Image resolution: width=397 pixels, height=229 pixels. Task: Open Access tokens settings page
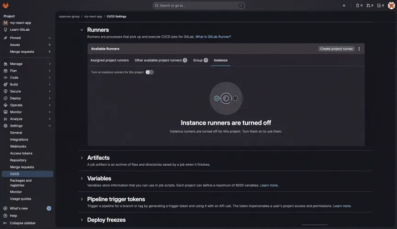pyautogui.click(x=21, y=153)
